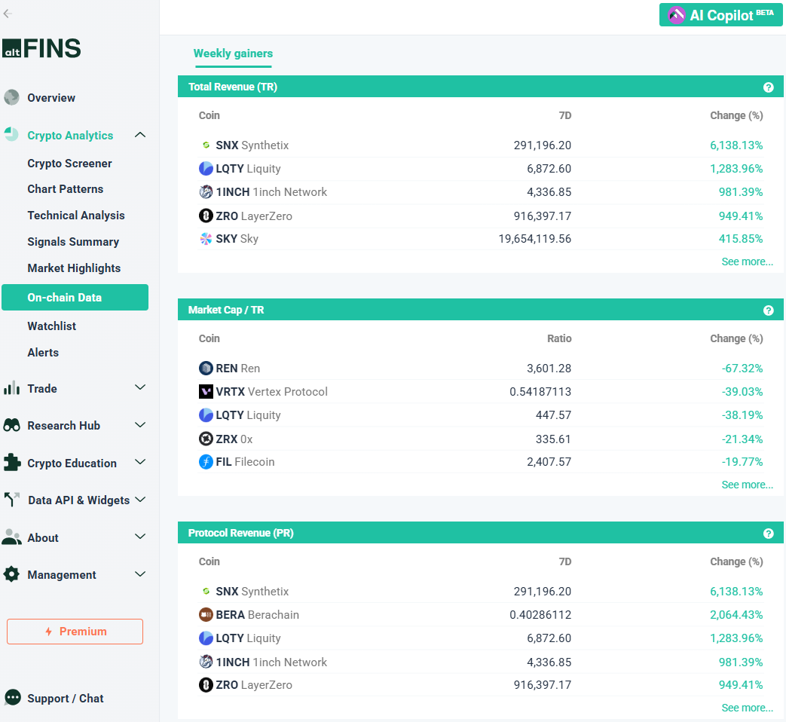This screenshot has width=786, height=722.
Task: Click the Premium upgrade button
Action: (x=75, y=632)
